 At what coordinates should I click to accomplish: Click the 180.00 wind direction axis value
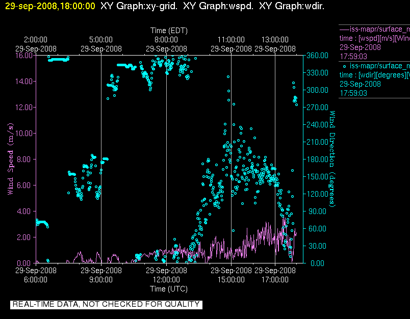[317, 159]
